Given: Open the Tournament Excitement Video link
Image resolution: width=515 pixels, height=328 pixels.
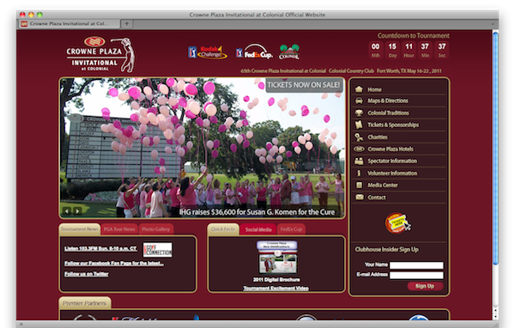Looking at the screenshot, I should tap(276, 289).
